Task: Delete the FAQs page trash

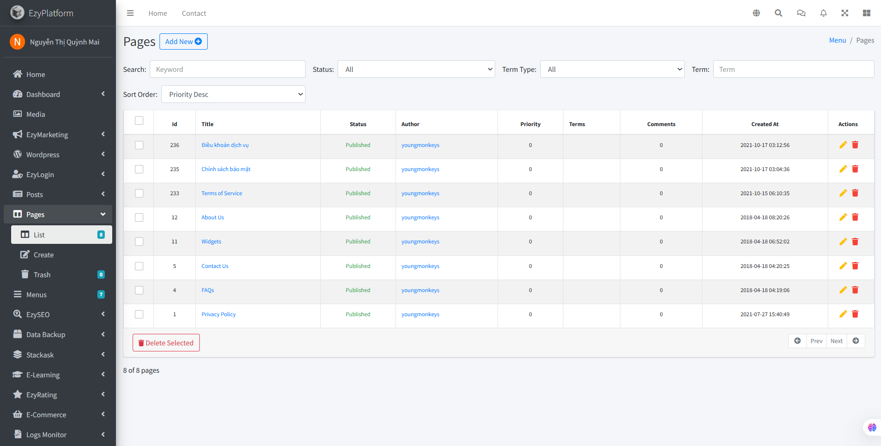Action: tap(855, 290)
